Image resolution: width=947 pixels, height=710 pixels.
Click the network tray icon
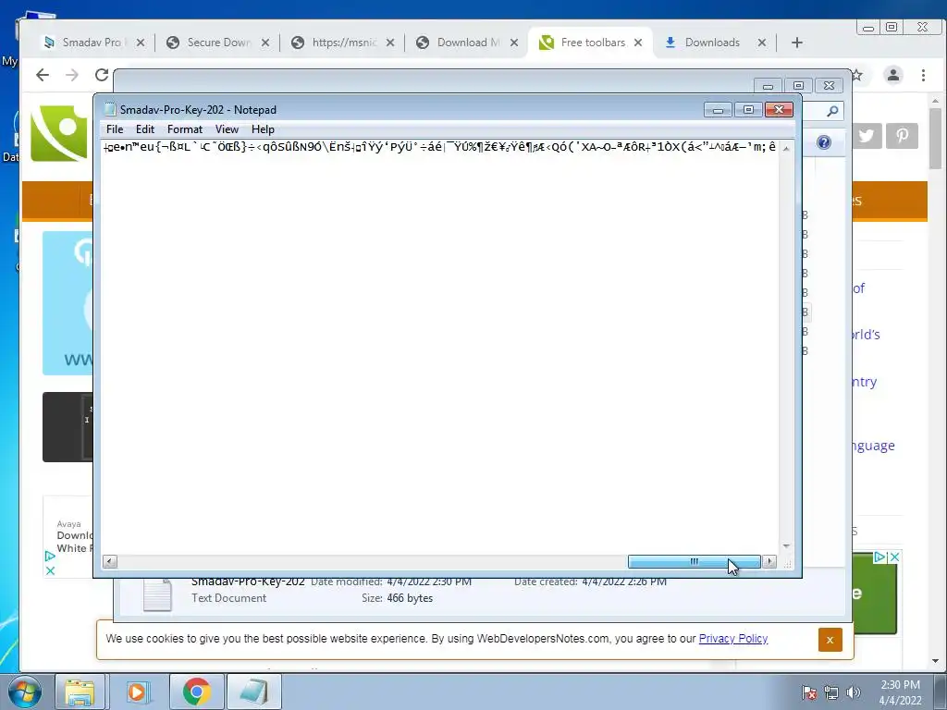click(x=831, y=692)
